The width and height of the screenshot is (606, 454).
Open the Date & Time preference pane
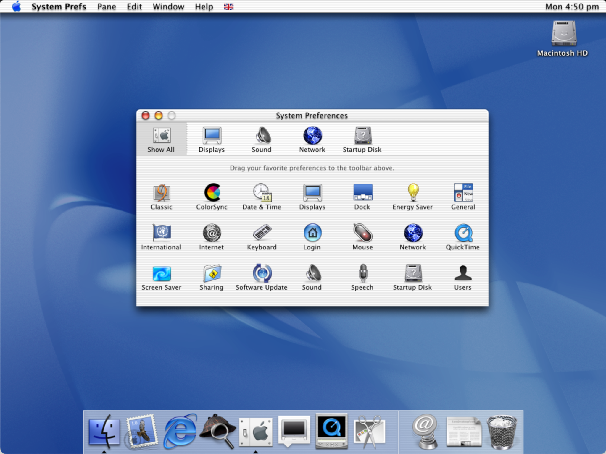coord(262,197)
